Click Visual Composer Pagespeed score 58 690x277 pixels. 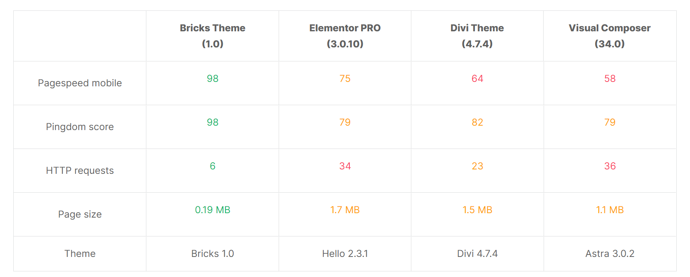(x=610, y=79)
